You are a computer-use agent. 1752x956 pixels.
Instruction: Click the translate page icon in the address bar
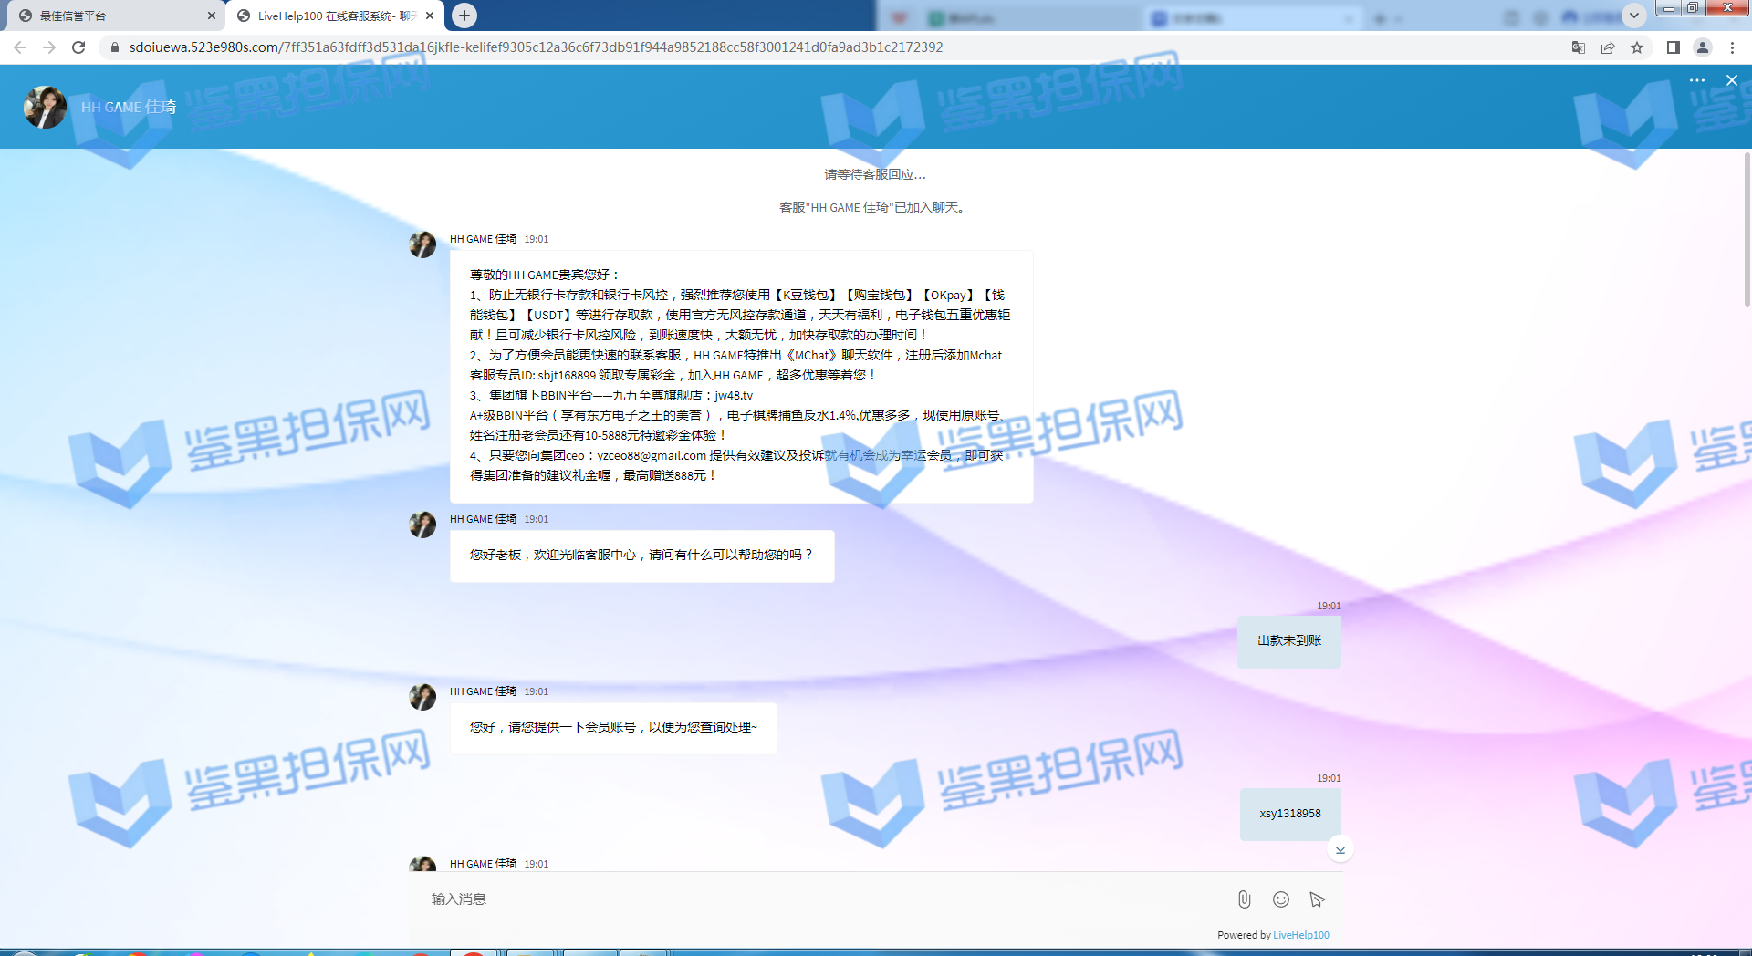pos(1578,47)
